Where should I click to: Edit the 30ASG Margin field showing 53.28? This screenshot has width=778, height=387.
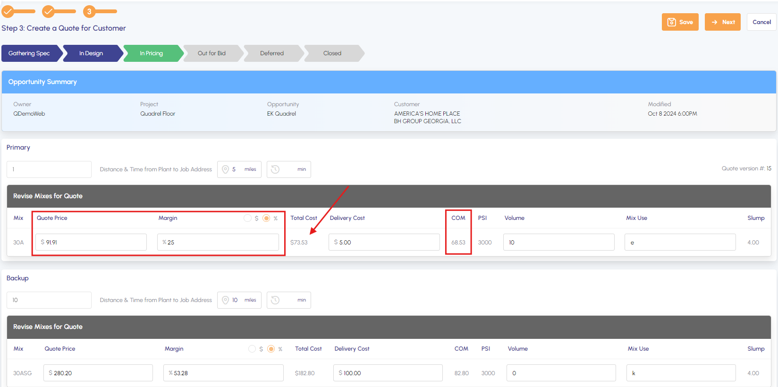(224, 373)
